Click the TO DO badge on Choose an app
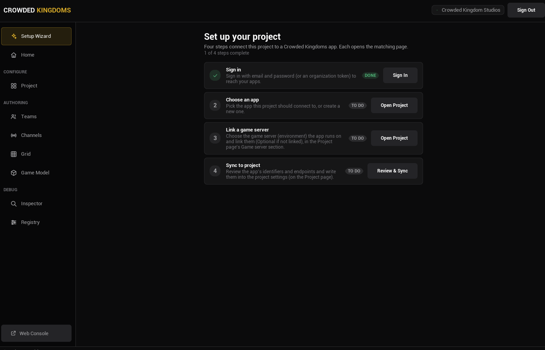Screen dimensions: 545x350 tap(357, 105)
